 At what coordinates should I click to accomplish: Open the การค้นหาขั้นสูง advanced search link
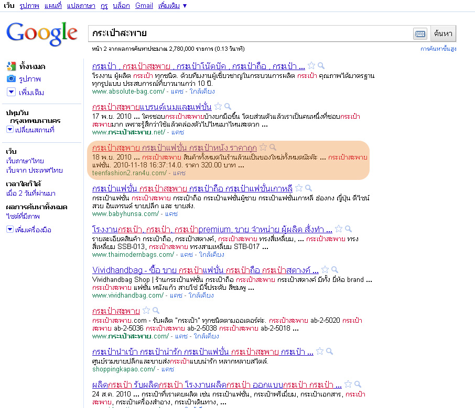(438, 49)
